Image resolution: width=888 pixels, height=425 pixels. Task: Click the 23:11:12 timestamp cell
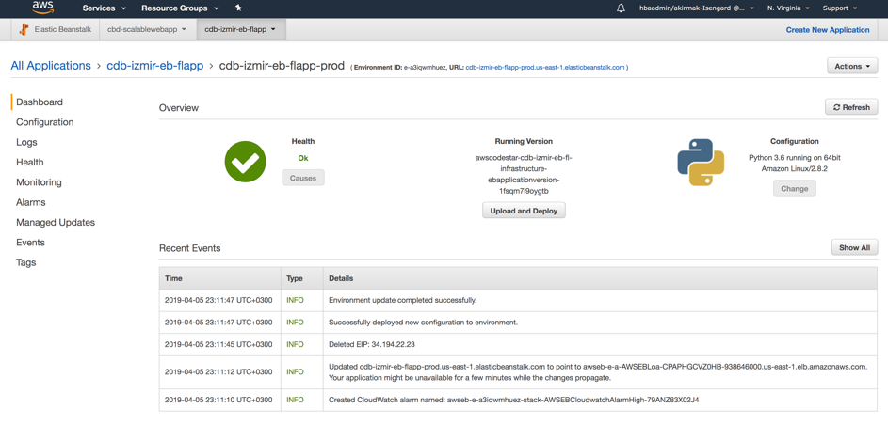(218, 372)
